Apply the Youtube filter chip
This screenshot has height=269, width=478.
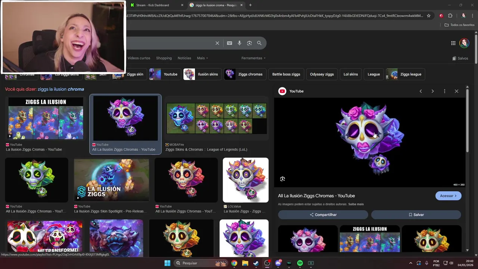pyautogui.click(x=165, y=74)
